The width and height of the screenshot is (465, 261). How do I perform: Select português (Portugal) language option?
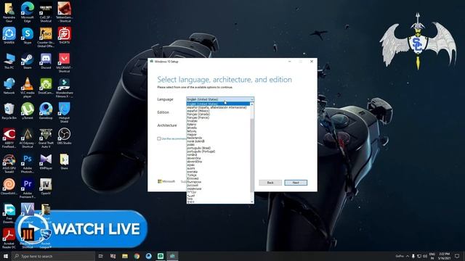(201, 152)
